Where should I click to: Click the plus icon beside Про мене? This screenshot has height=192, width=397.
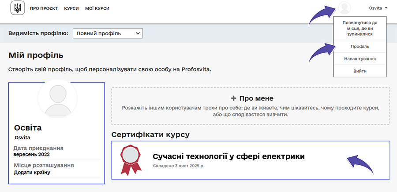click(x=233, y=98)
